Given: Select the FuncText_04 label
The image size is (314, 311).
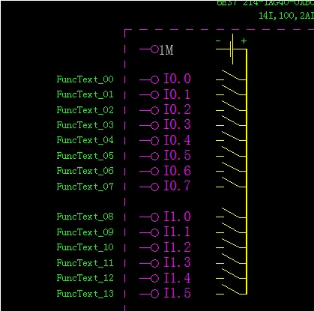Looking at the screenshot, I should pyautogui.click(x=85, y=140).
